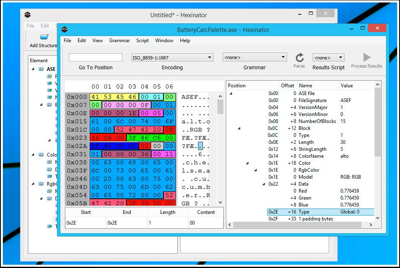Click the ASCII text ..RGB ? in hex view
The height and width of the screenshot is (268, 400).
pos(195,130)
